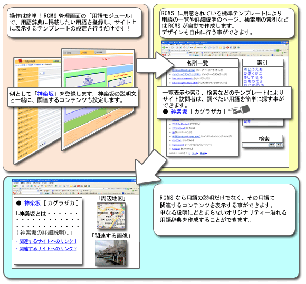
Task: Open 関連するサイトへのリンク 2
Action: (x=48, y=249)
